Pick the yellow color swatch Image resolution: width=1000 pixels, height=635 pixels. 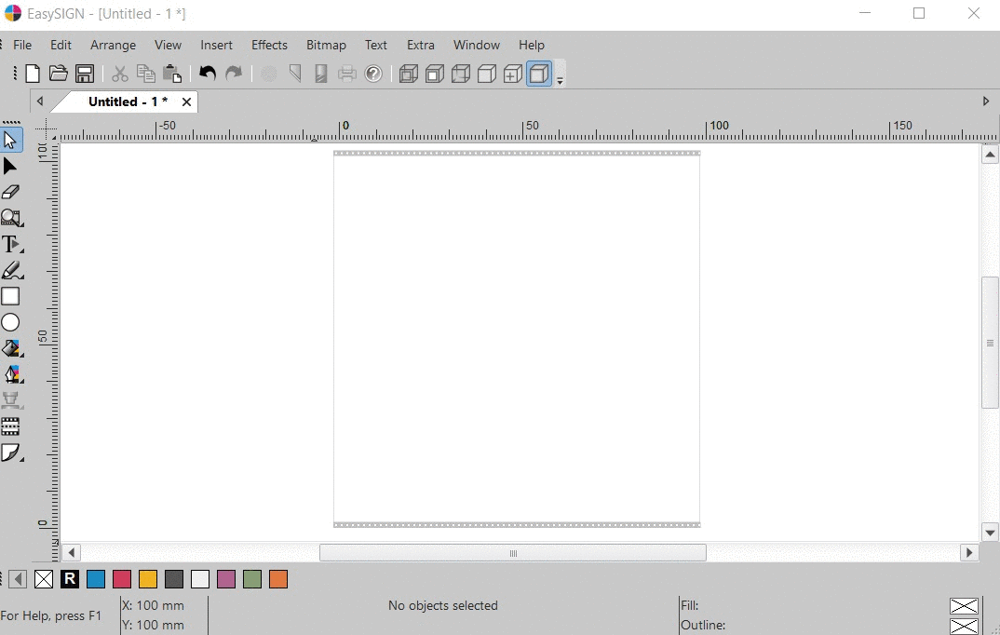click(148, 579)
